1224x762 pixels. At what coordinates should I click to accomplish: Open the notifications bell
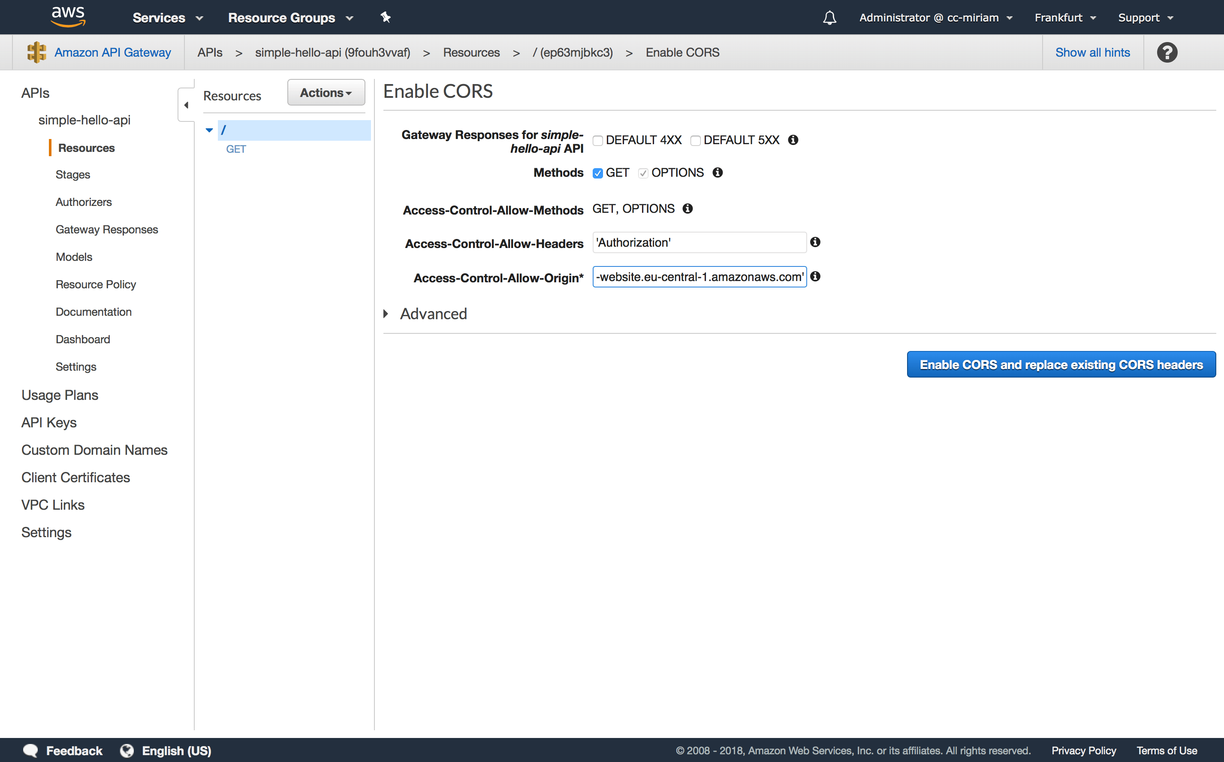(829, 18)
